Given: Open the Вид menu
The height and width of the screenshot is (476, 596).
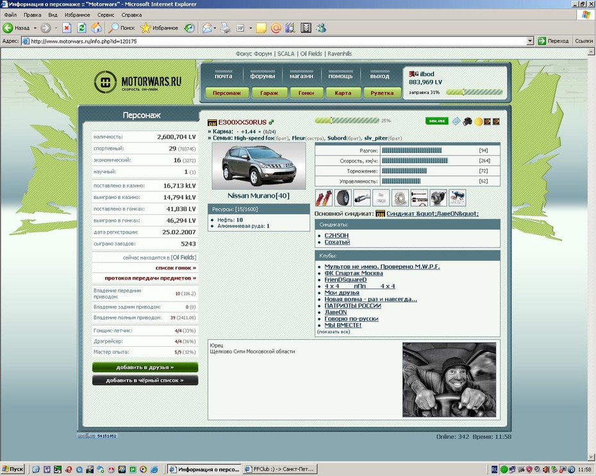Looking at the screenshot, I should click(53, 15).
